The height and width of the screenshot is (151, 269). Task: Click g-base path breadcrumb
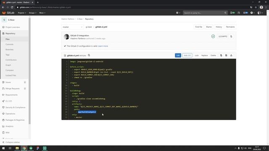click(89, 27)
